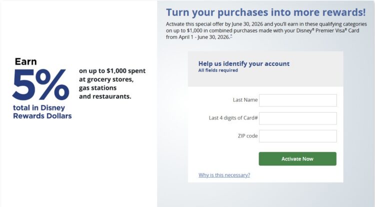This screenshot has width=375, height=207.
Task: Click the "Earn" text above 5%
Action: coord(25,61)
